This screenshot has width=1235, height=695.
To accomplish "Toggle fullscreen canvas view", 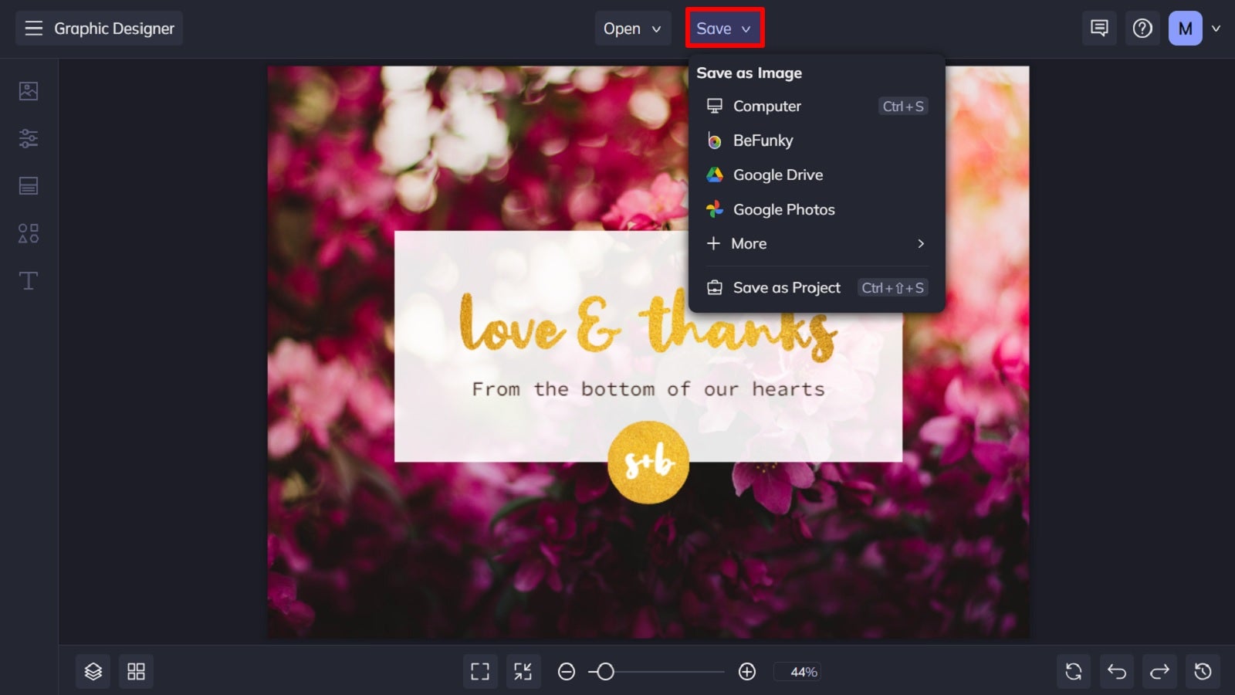I will (x=480, y=671).
